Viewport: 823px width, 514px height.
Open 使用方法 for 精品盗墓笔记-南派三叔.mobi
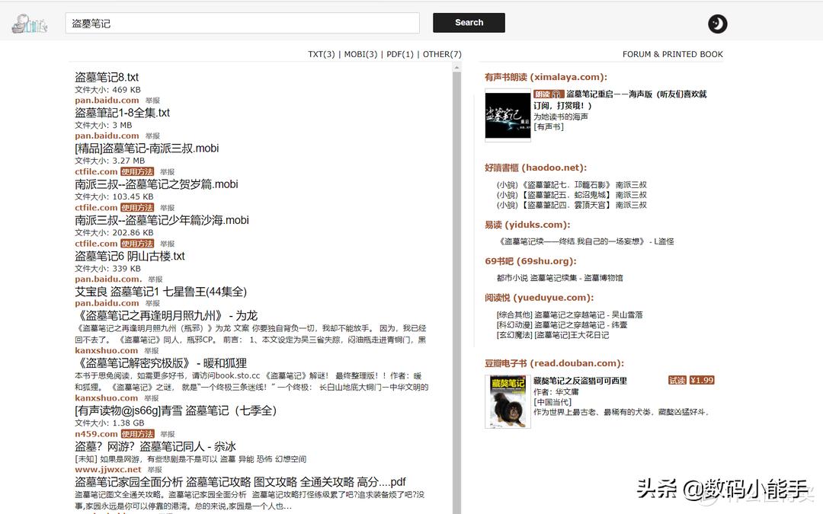[136, 171]
